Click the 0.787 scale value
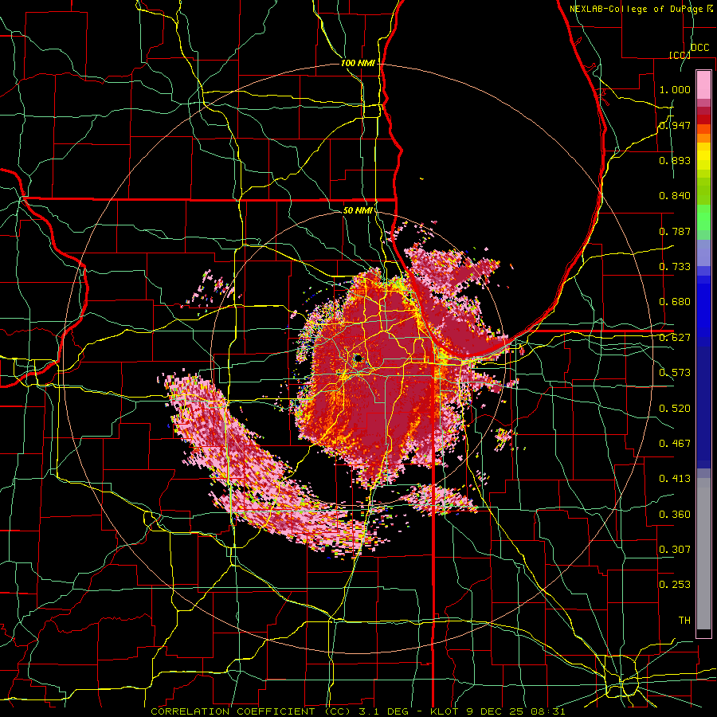 tap(675, 231)
